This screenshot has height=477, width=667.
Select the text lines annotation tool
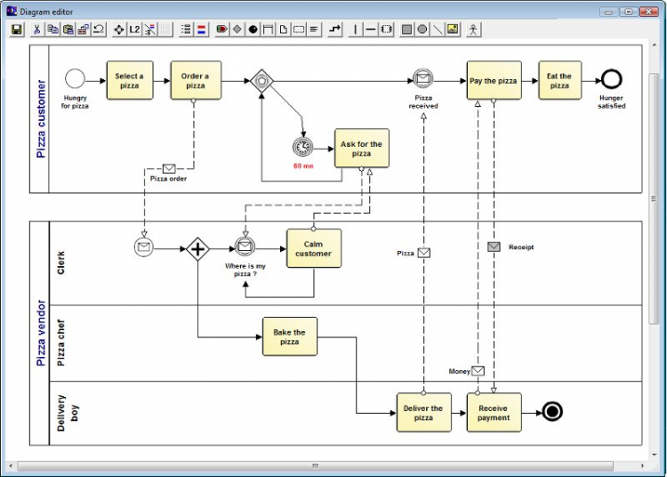pos(314,29)
